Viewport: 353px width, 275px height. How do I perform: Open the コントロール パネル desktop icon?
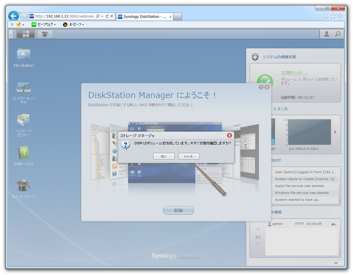coord(24,87)
